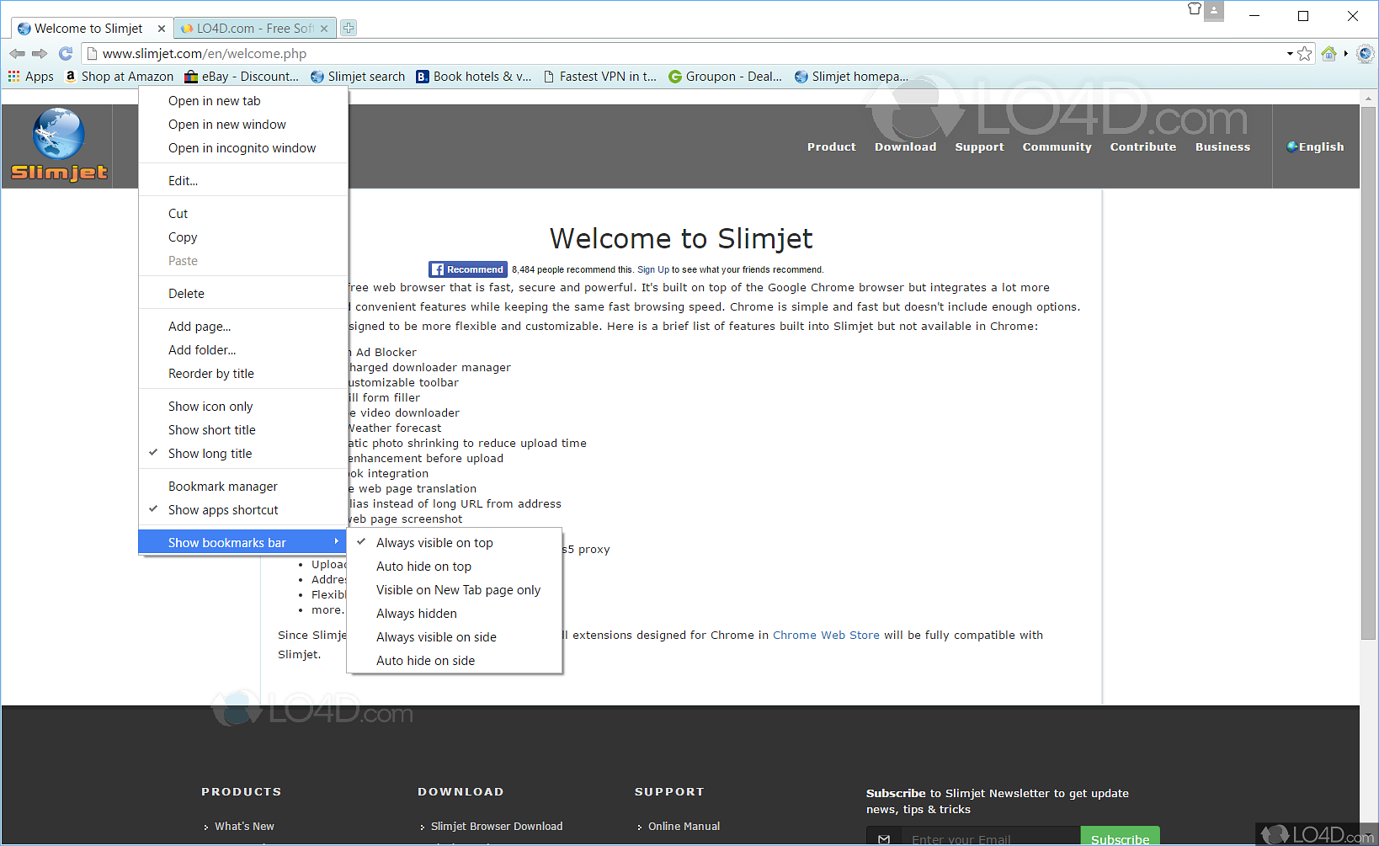Screen dimensions: 1379x846
Task: Open the Slimjet homepage bookmark
Action: tap(851, 76)
